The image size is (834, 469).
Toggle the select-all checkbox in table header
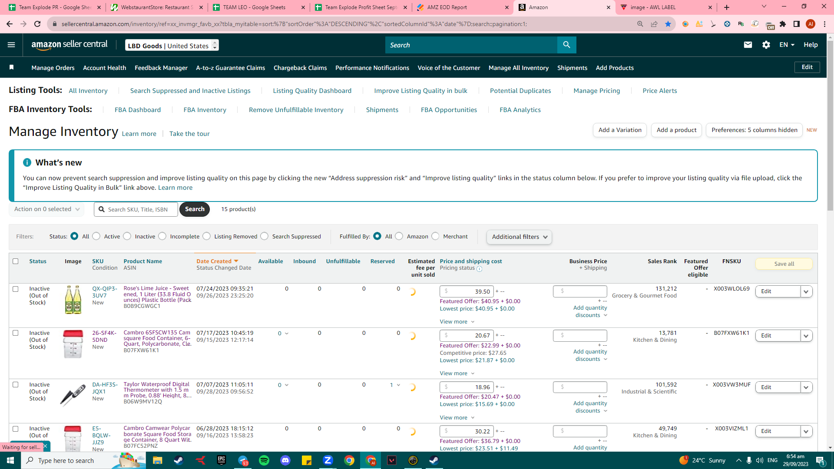16,261
